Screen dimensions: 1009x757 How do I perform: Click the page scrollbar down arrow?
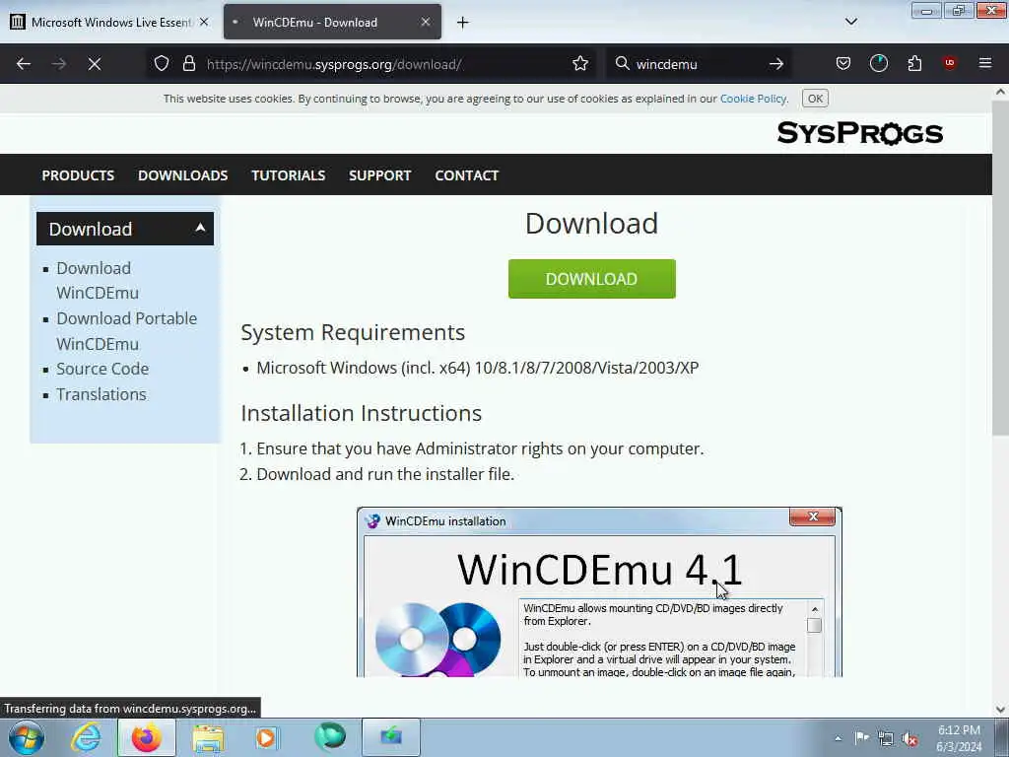[1000, 710]
